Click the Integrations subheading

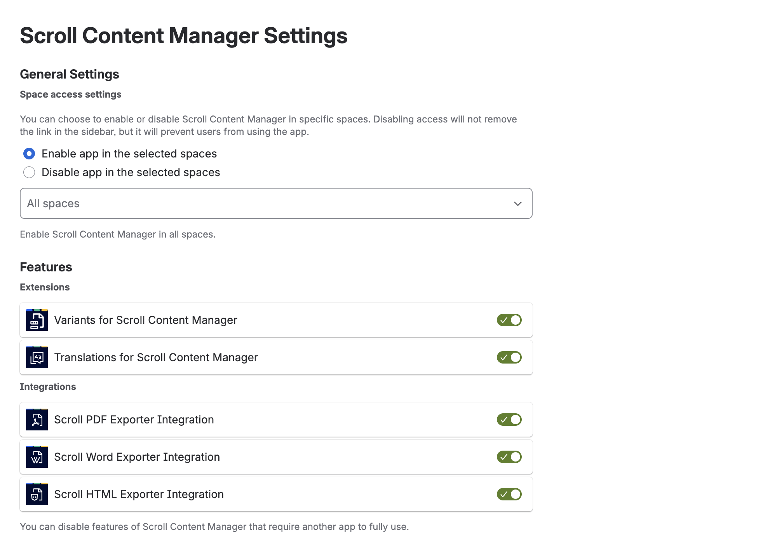(48, 386)
